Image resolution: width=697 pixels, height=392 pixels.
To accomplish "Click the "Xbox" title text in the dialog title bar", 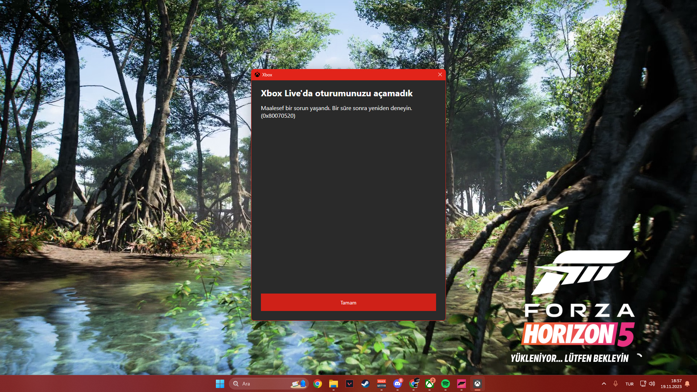I will tap(267, 75).
